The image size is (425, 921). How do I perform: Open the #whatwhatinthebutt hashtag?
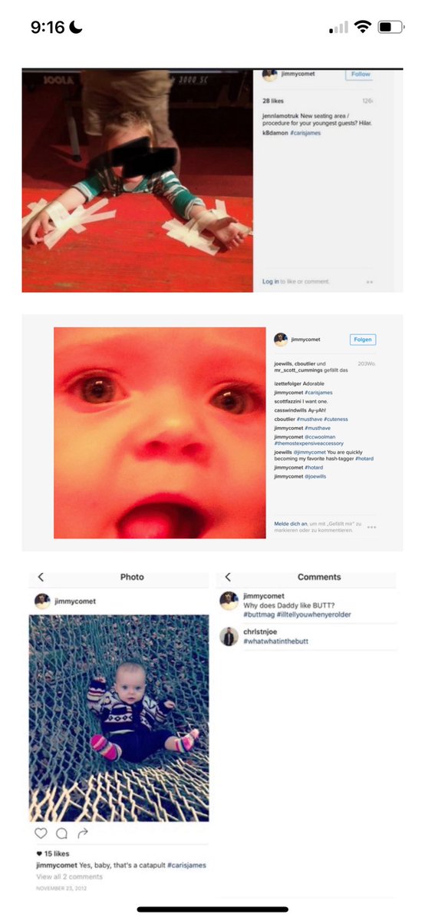(x=276, y=641)
